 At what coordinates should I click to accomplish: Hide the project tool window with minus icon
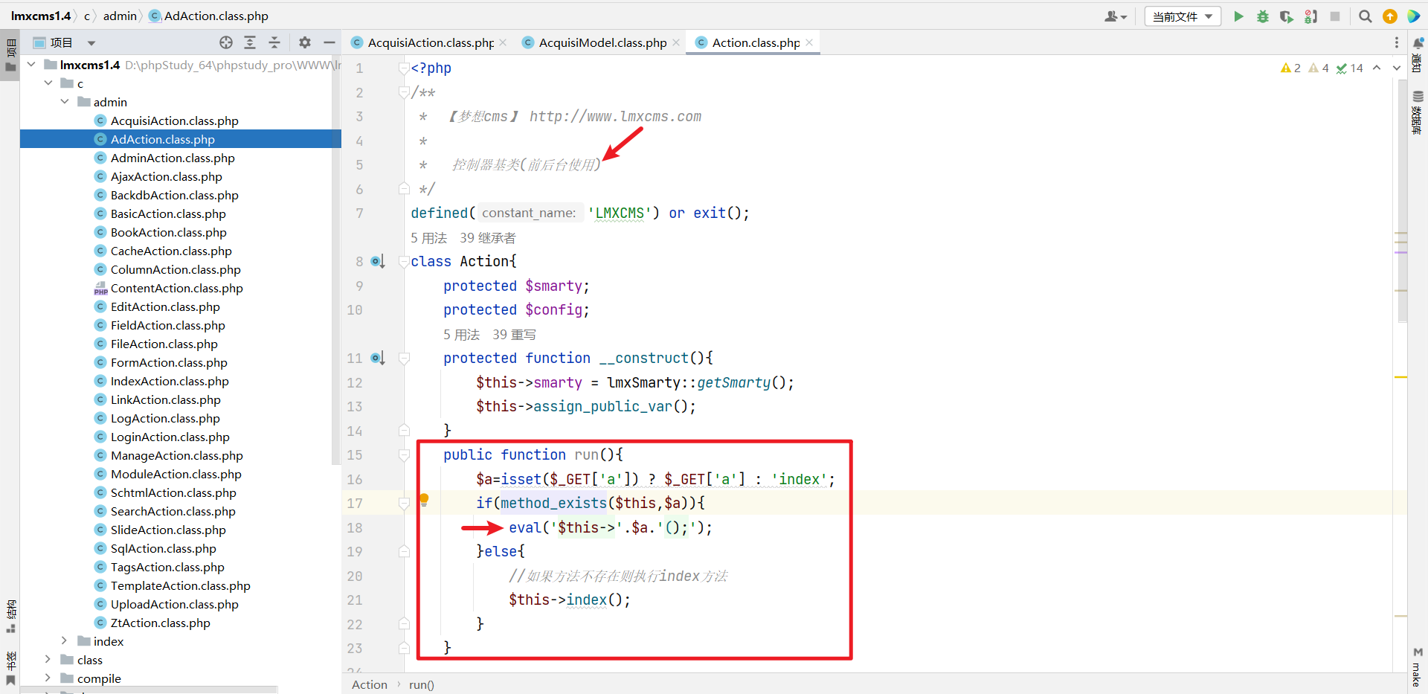coord(329,42)
